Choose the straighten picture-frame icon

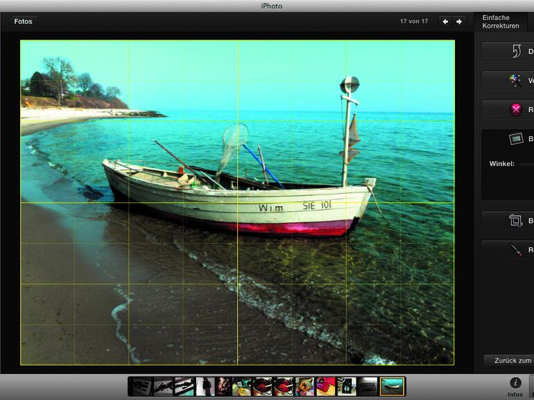pos(516,138)
